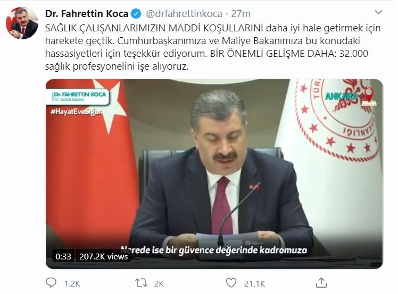The image size is (398, 294).
Task: Click the 21.1K likes count
Action: pos(254,283)
